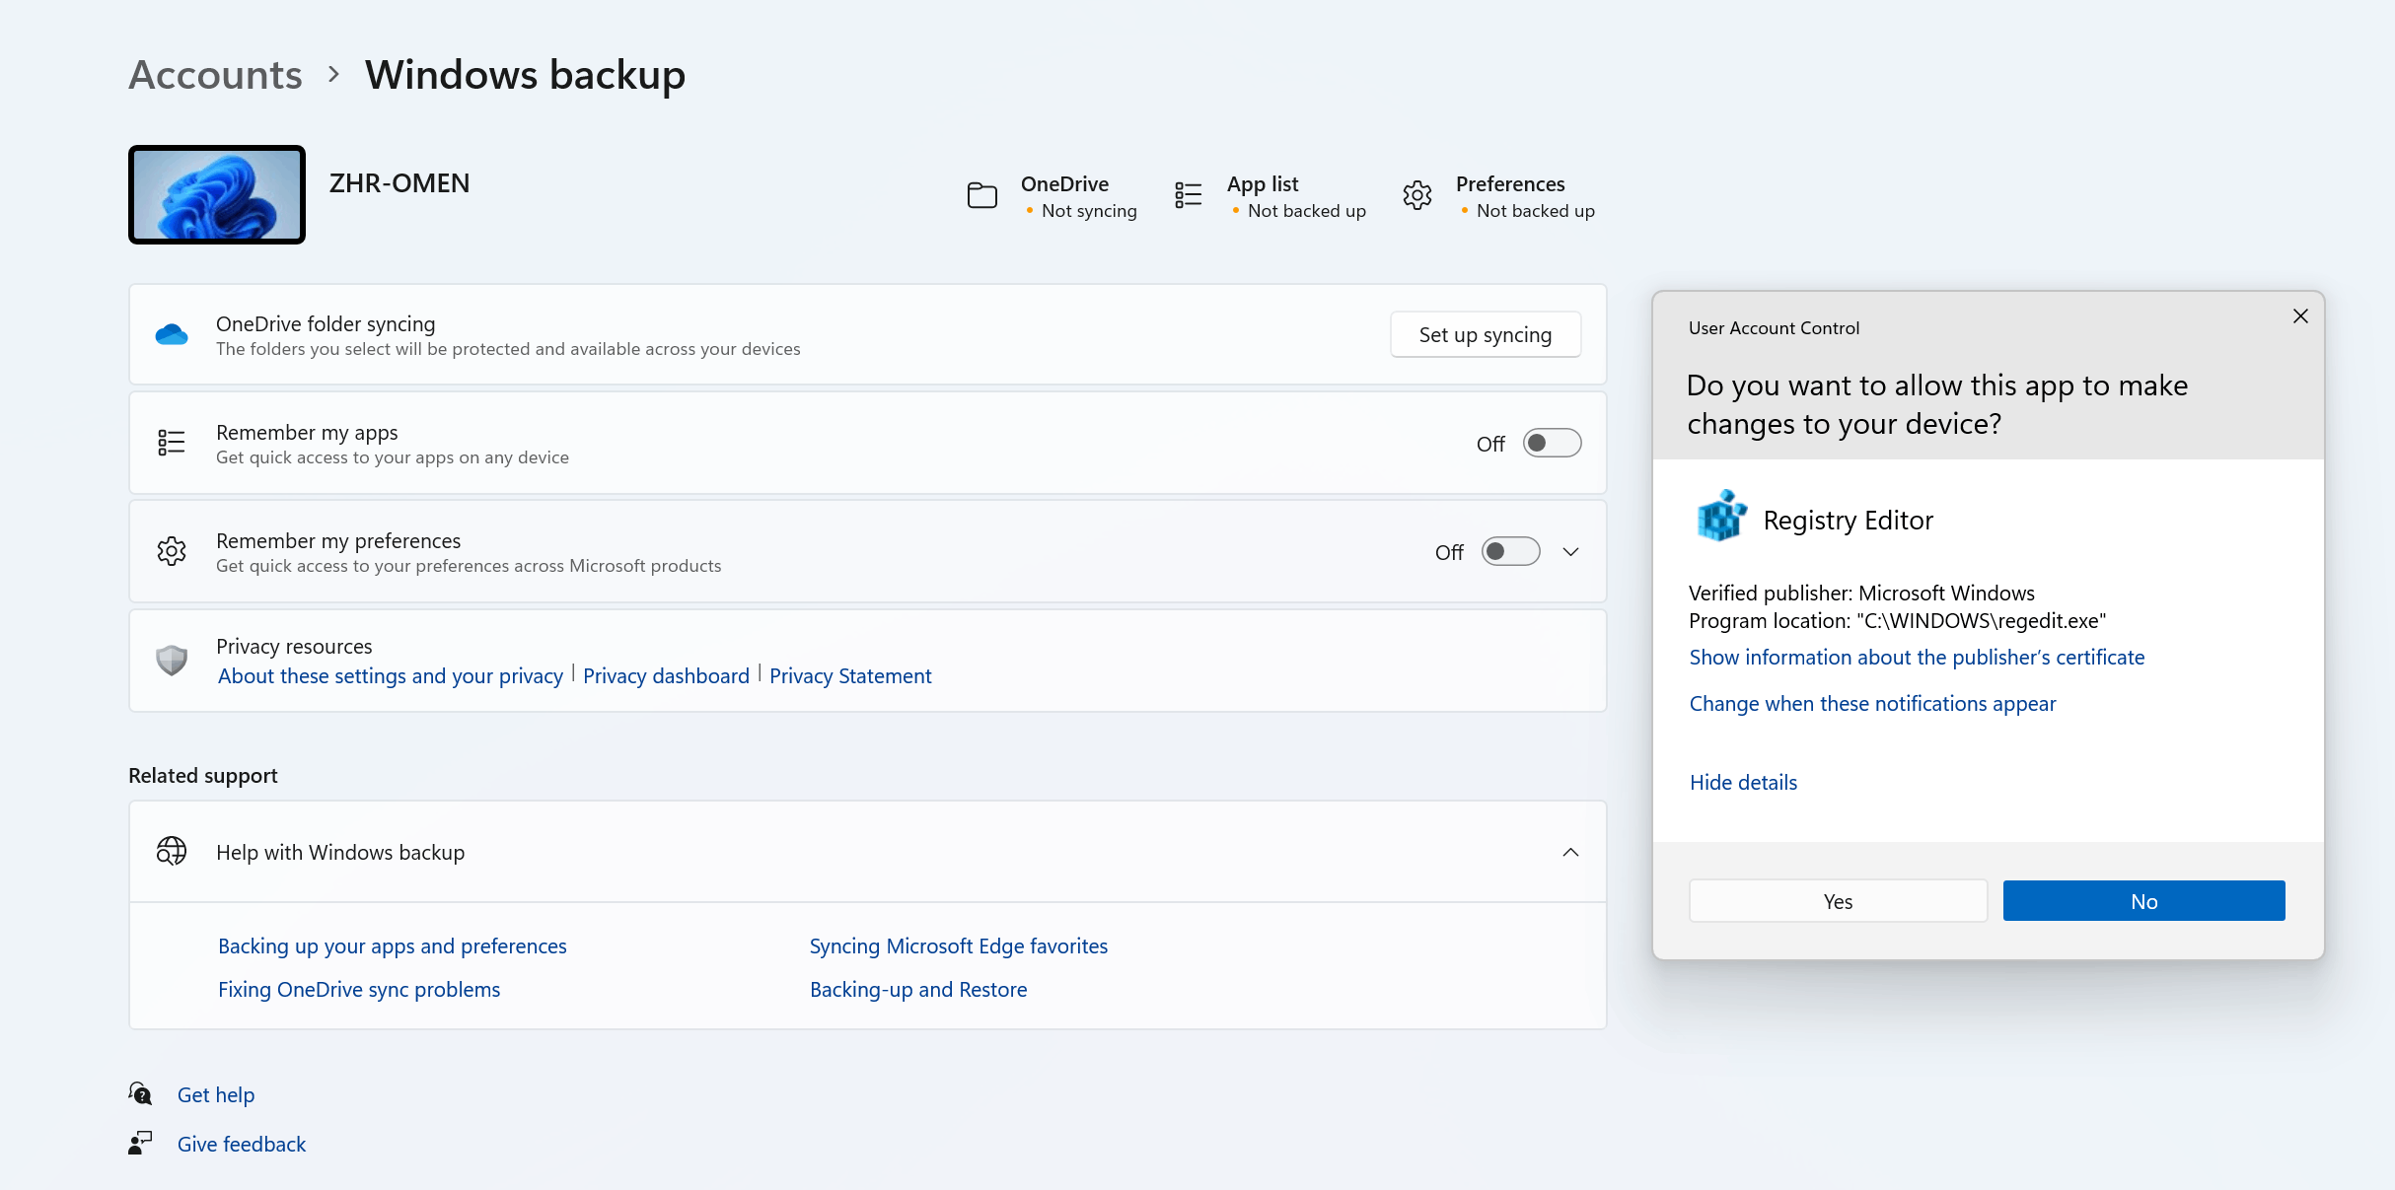Go back to Accounts breadcrumb
This screenshot has height=1190, width=2395.
click(x=215, y=75)
